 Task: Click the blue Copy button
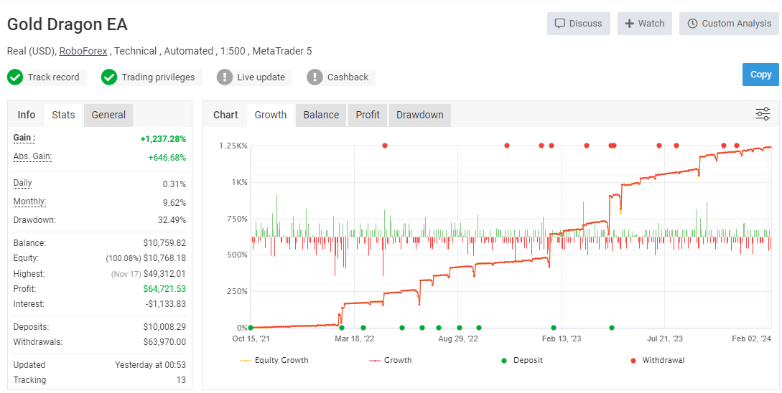760,75
